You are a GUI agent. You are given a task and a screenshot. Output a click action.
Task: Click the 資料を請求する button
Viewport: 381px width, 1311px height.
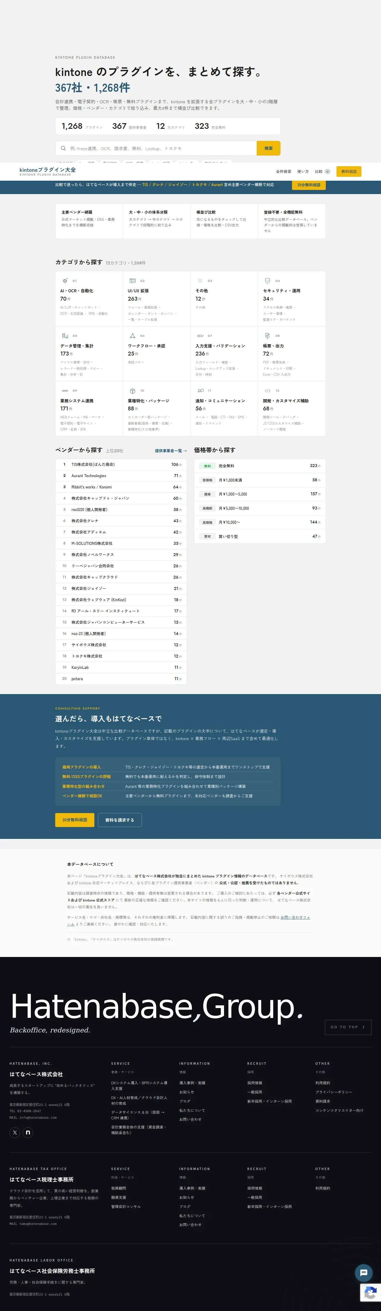[x=120, y=820]
